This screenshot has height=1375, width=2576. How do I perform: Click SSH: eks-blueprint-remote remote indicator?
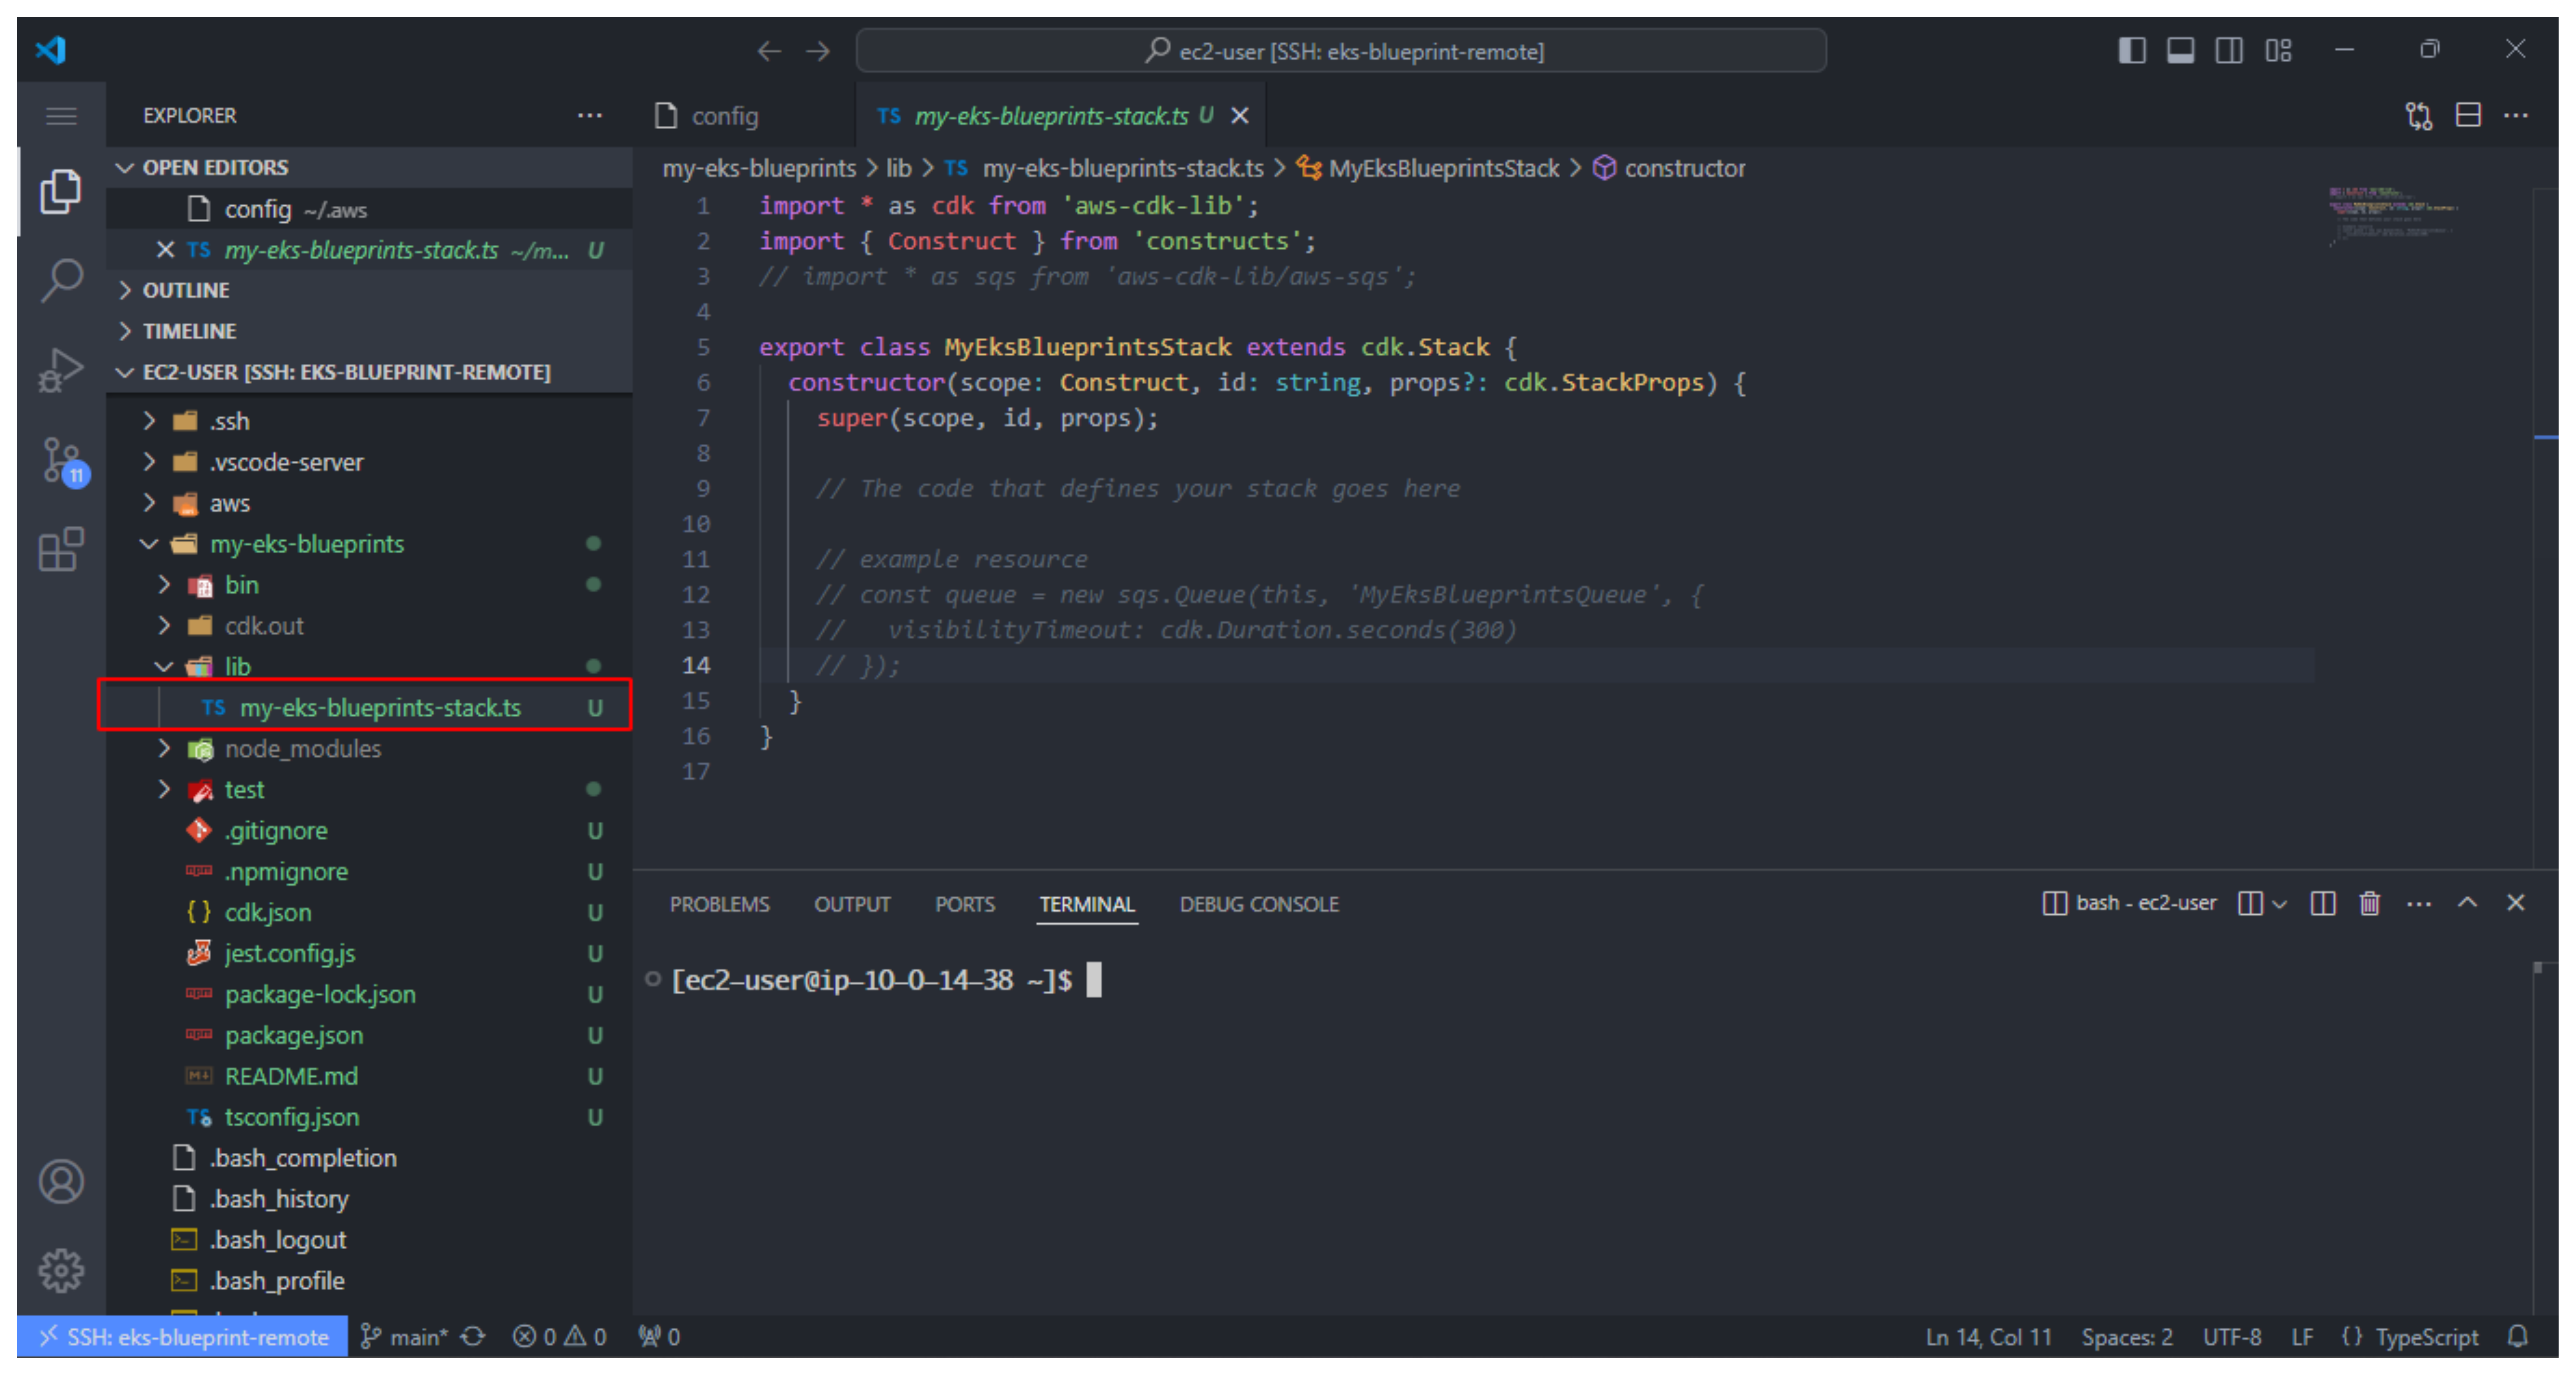(x=183, y=1336)
